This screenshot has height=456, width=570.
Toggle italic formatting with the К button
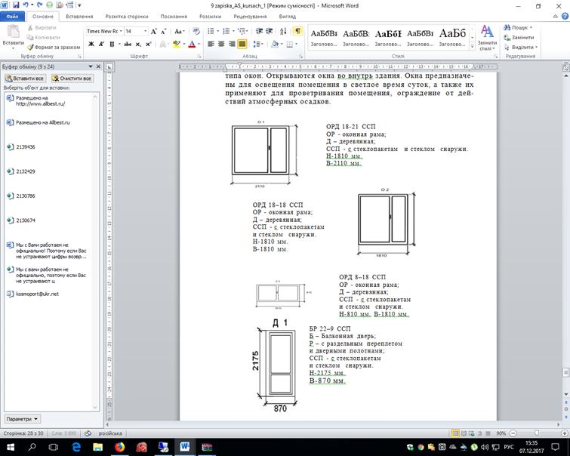coord(102,44)
